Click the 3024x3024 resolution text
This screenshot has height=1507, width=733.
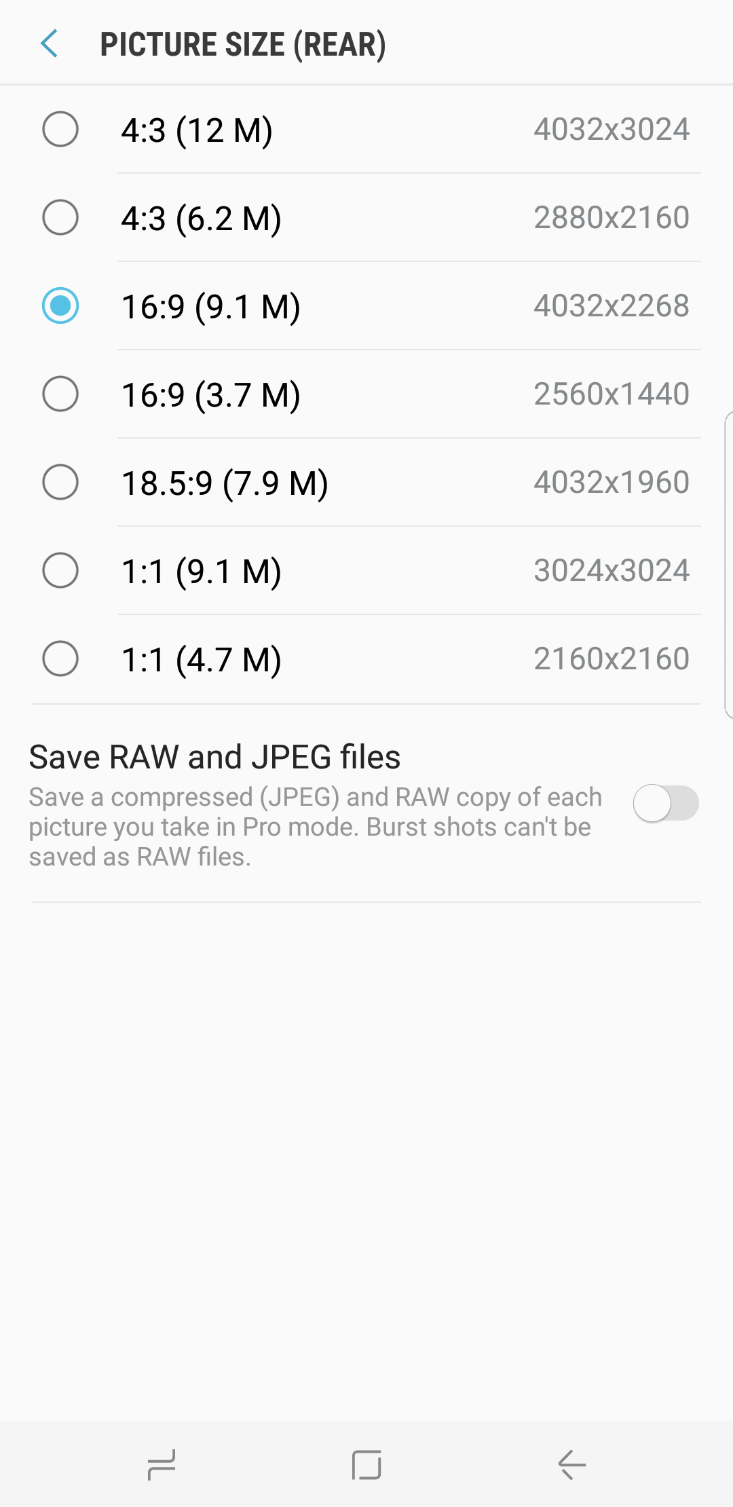[611, 570]
